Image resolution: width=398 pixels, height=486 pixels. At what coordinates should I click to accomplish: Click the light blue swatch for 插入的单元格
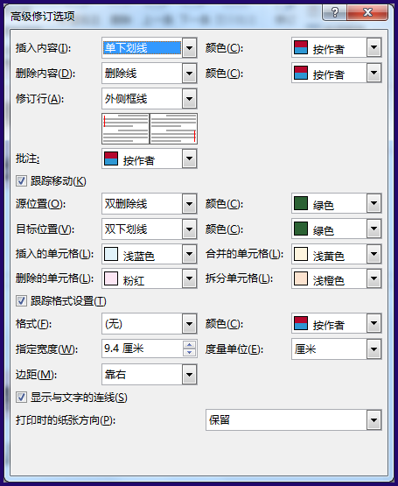tap(111, 254)
